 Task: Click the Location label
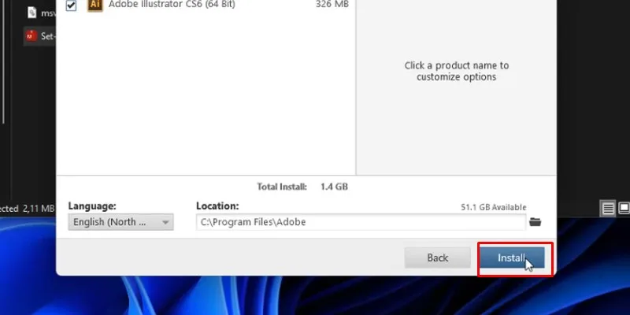(217, 206)
